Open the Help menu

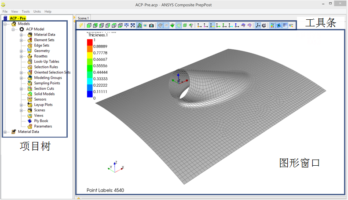48,11
